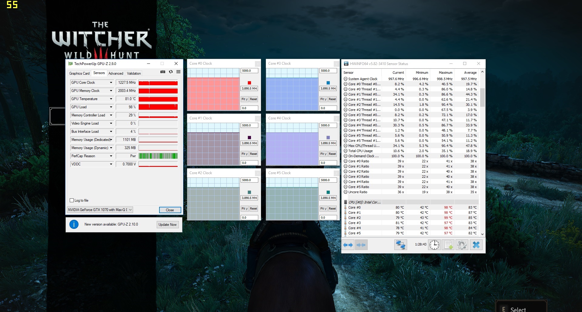Click scroll down arrow in HWiNFO sensor list
582x312 pixels.
pos(482,234)
